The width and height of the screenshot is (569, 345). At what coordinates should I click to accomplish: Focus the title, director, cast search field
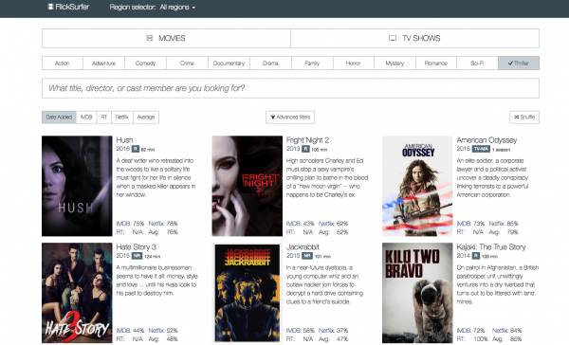[x=290, y=88]
